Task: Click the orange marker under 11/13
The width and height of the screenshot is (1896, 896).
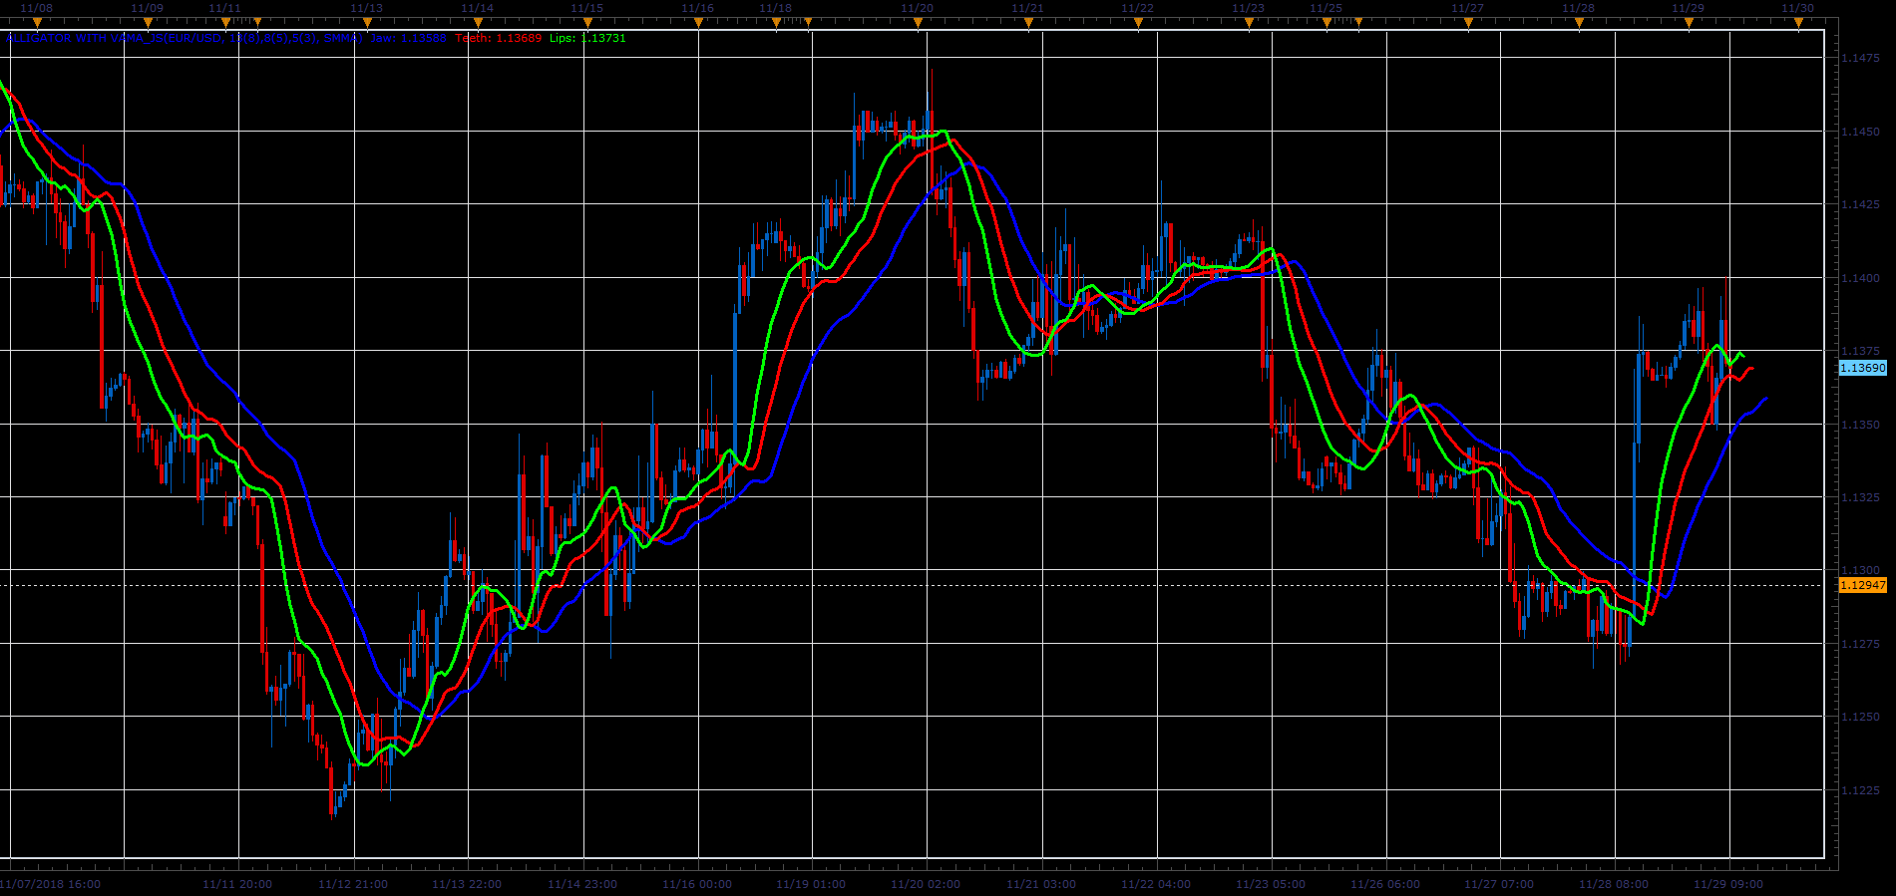Action: pyautogui.click(x=367, y=22)
